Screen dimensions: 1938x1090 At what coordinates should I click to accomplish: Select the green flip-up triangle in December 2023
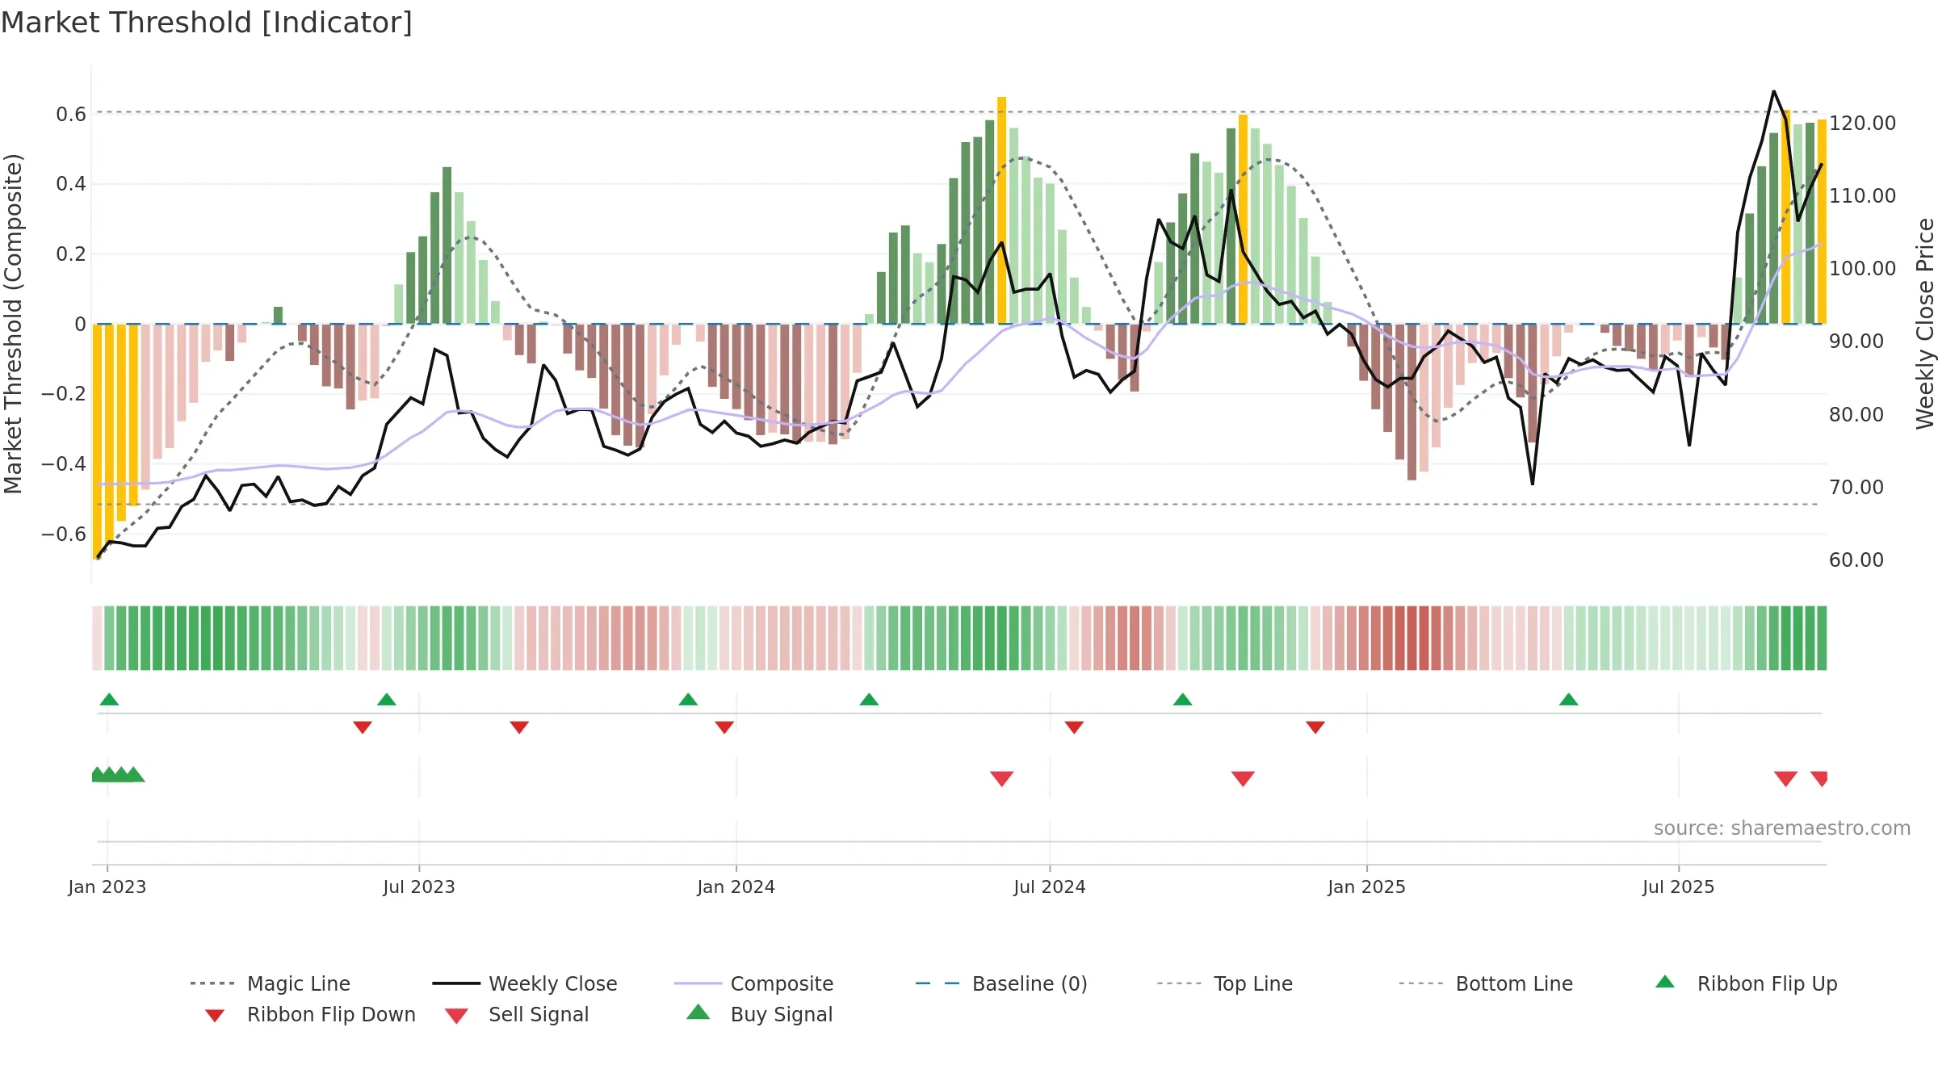pos(688,699)
